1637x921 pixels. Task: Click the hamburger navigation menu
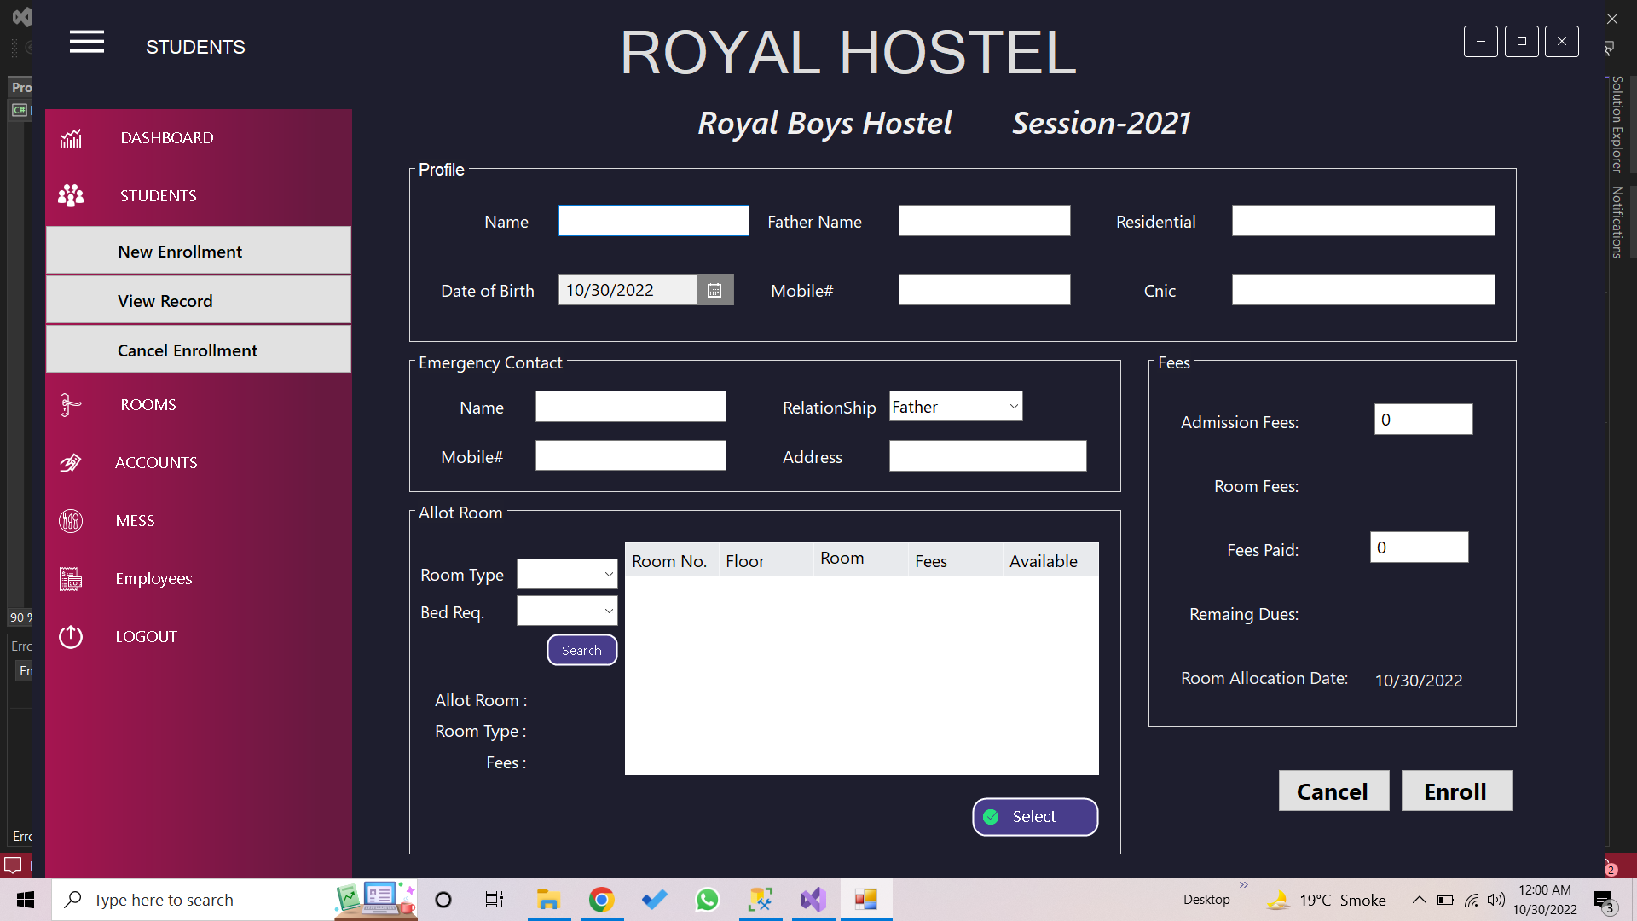(86, 42)
